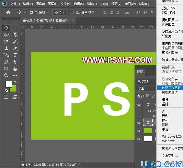Change the screen mode
Screen dimensions: 183x168
15,97
